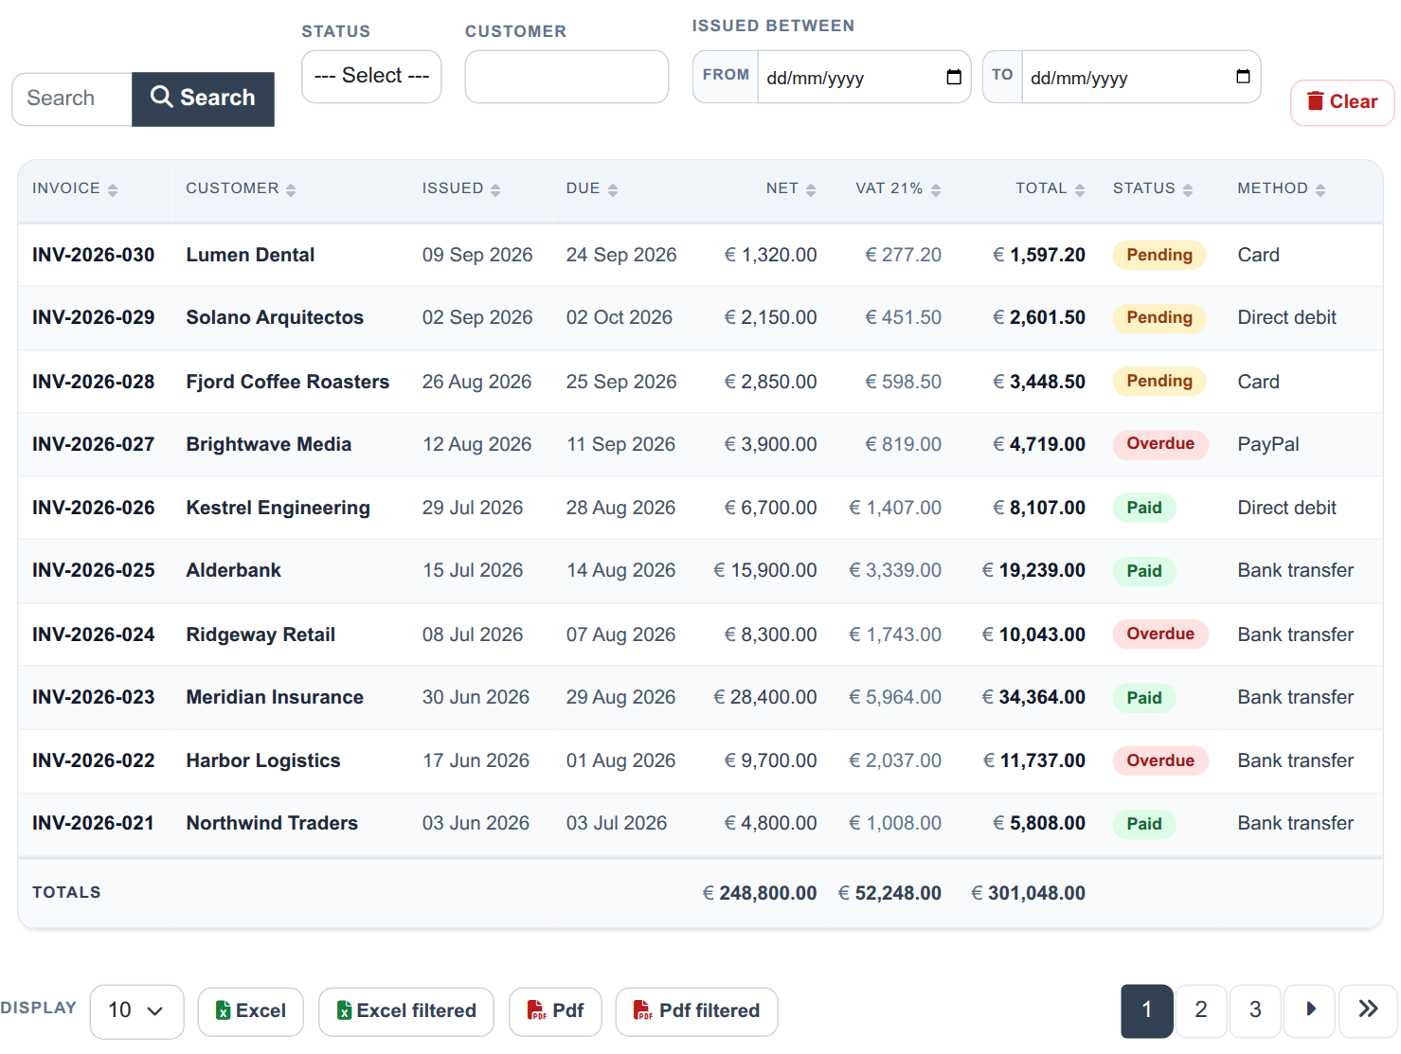Click the Search text input
The image size is (1401, 1054).
click(x=72, y=98)
